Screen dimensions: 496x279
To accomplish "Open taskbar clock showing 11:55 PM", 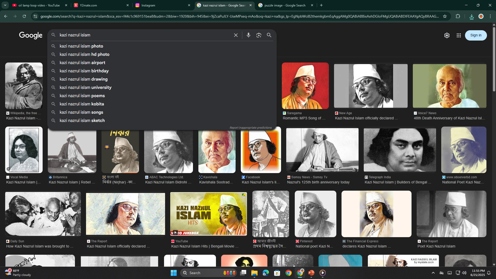I will tap(478, 273).
